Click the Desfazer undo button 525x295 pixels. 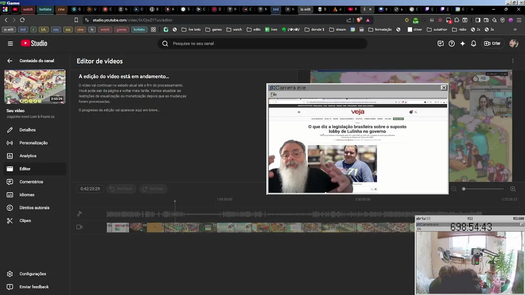[121, 189]
